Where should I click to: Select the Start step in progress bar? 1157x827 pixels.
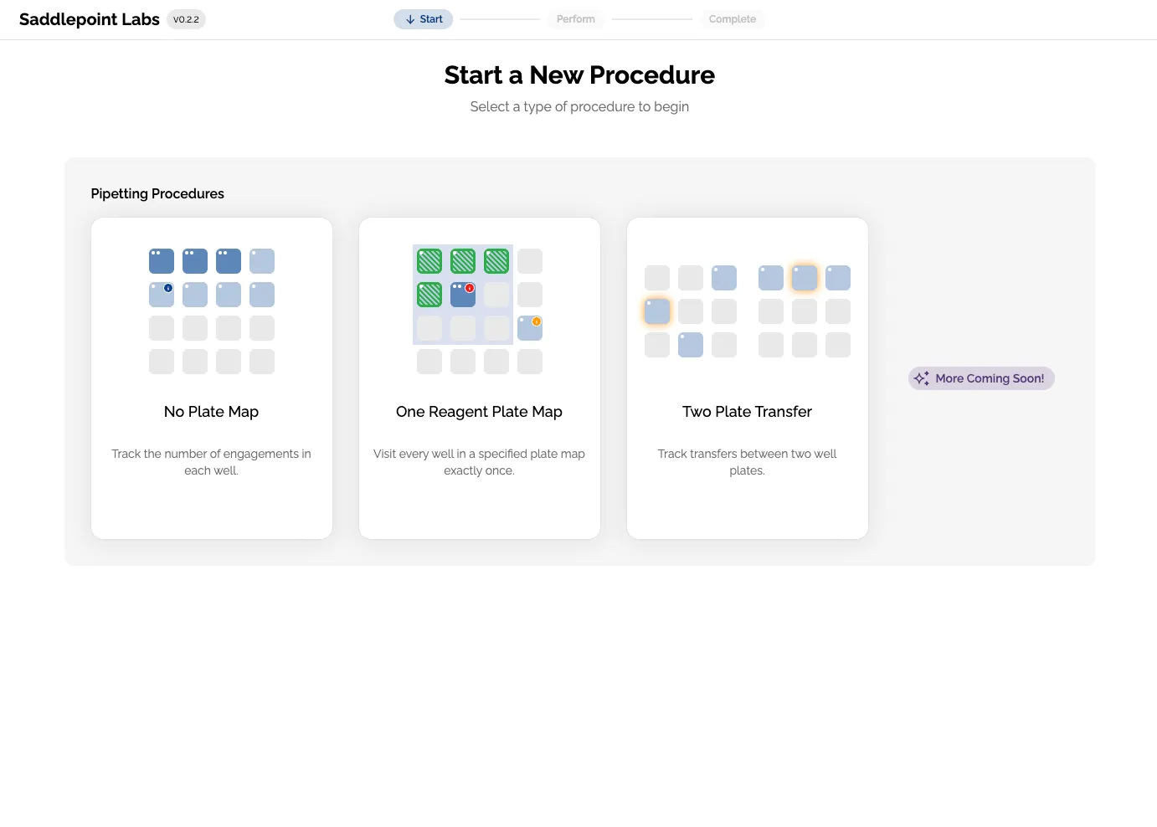pyautogui.click(x=424, y=19)
